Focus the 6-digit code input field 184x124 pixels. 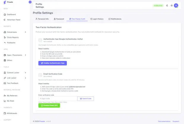pos(58,99)
